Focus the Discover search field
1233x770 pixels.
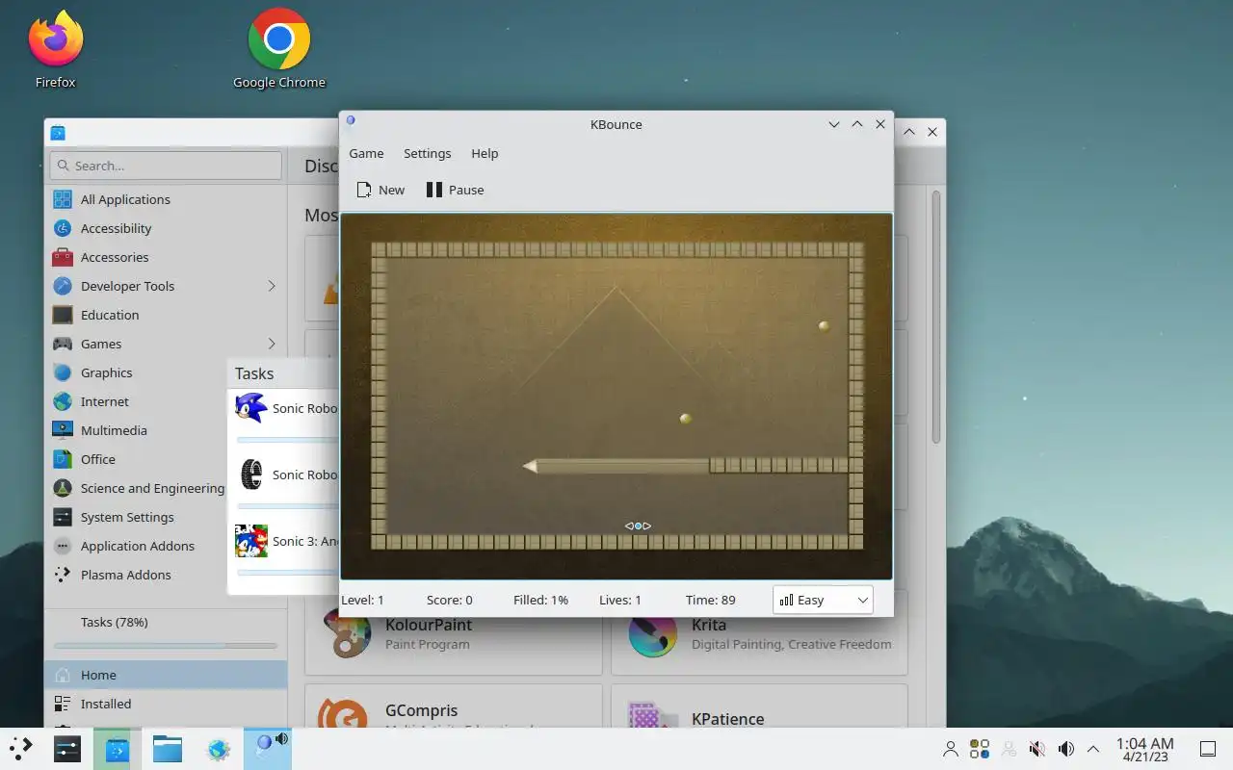(166, 166)
